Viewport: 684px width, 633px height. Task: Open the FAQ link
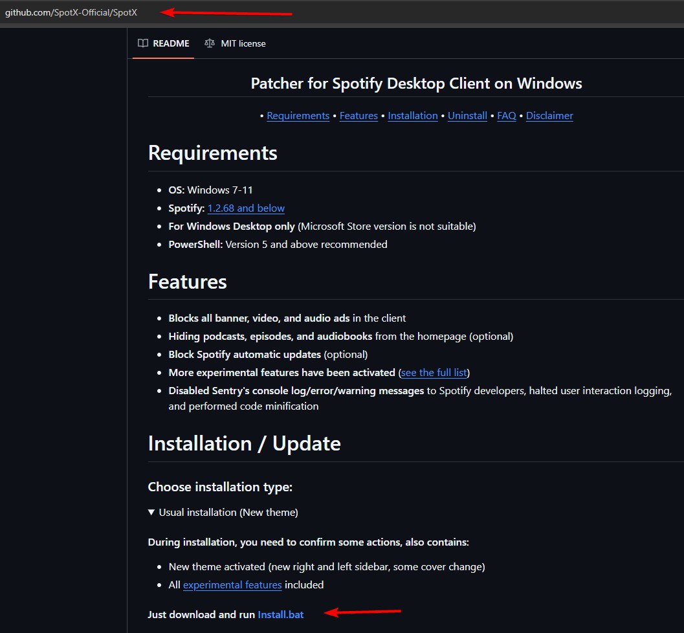click(x=506, y=116)
